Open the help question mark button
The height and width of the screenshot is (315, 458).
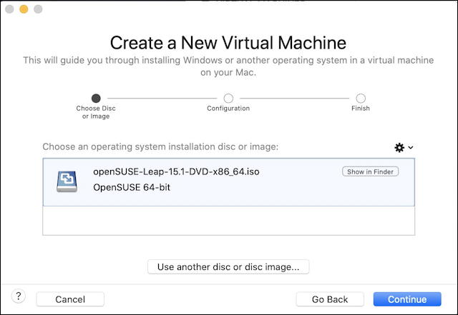click(x=19, y=296)
